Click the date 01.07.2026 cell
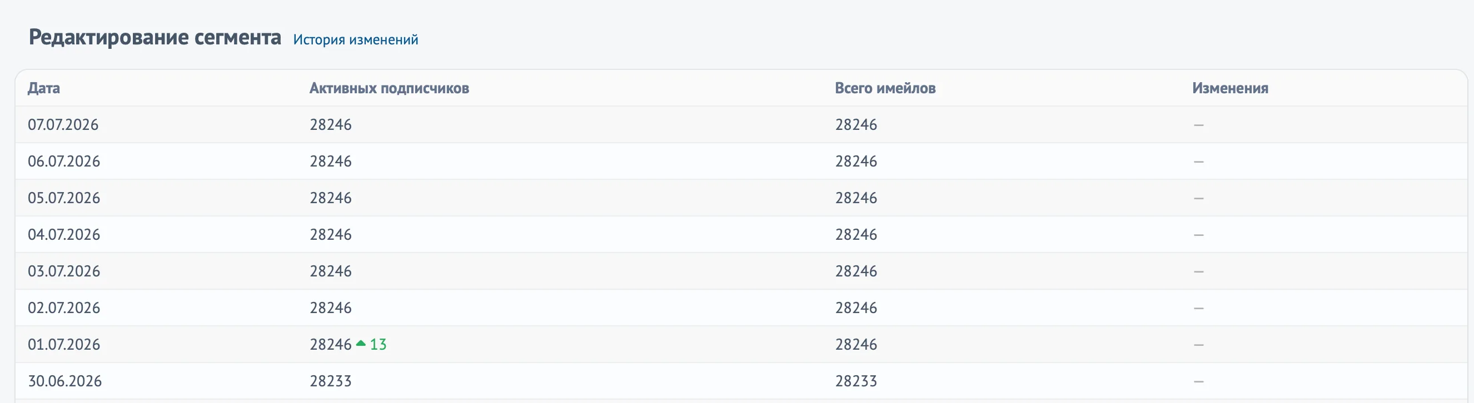 64,344
